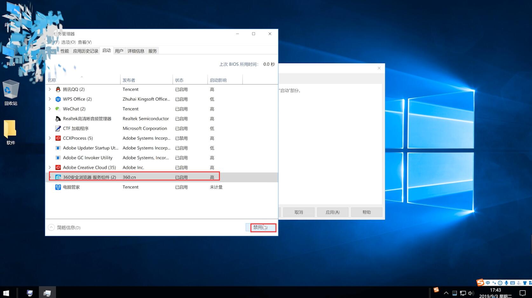Toggle Sogou 中 Chinese input mode
532x298 pixels.
pyautogui.click(x=488, y=283)
